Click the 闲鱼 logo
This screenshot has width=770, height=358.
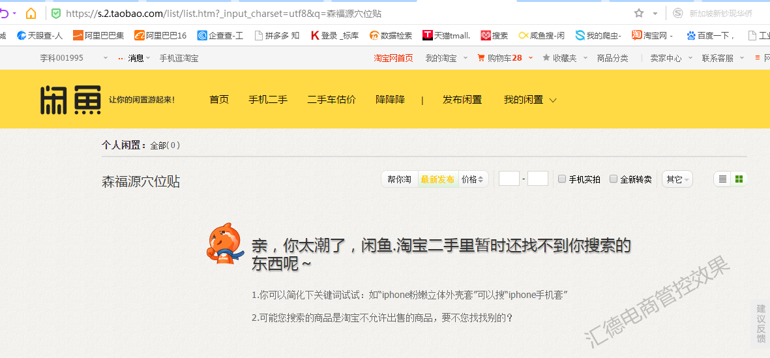click(x=70, y=100)
